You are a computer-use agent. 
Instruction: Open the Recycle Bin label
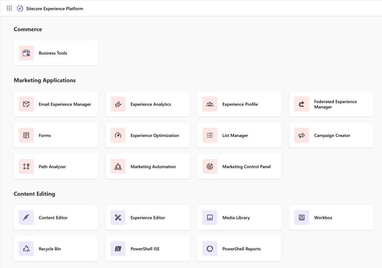[x=50, y=249]
